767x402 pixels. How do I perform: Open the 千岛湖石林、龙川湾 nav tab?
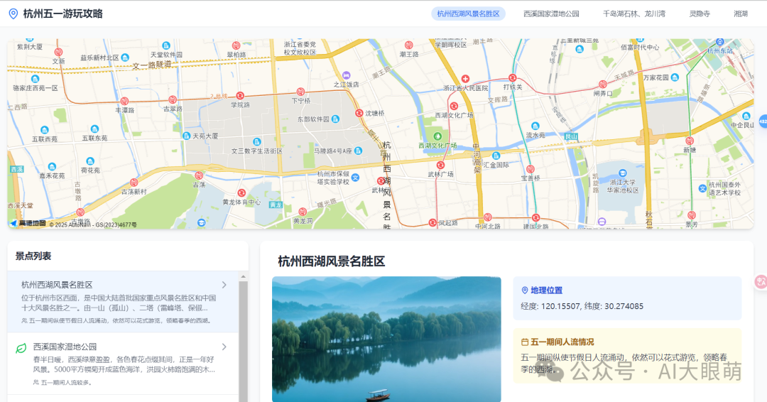coord(634,13)
